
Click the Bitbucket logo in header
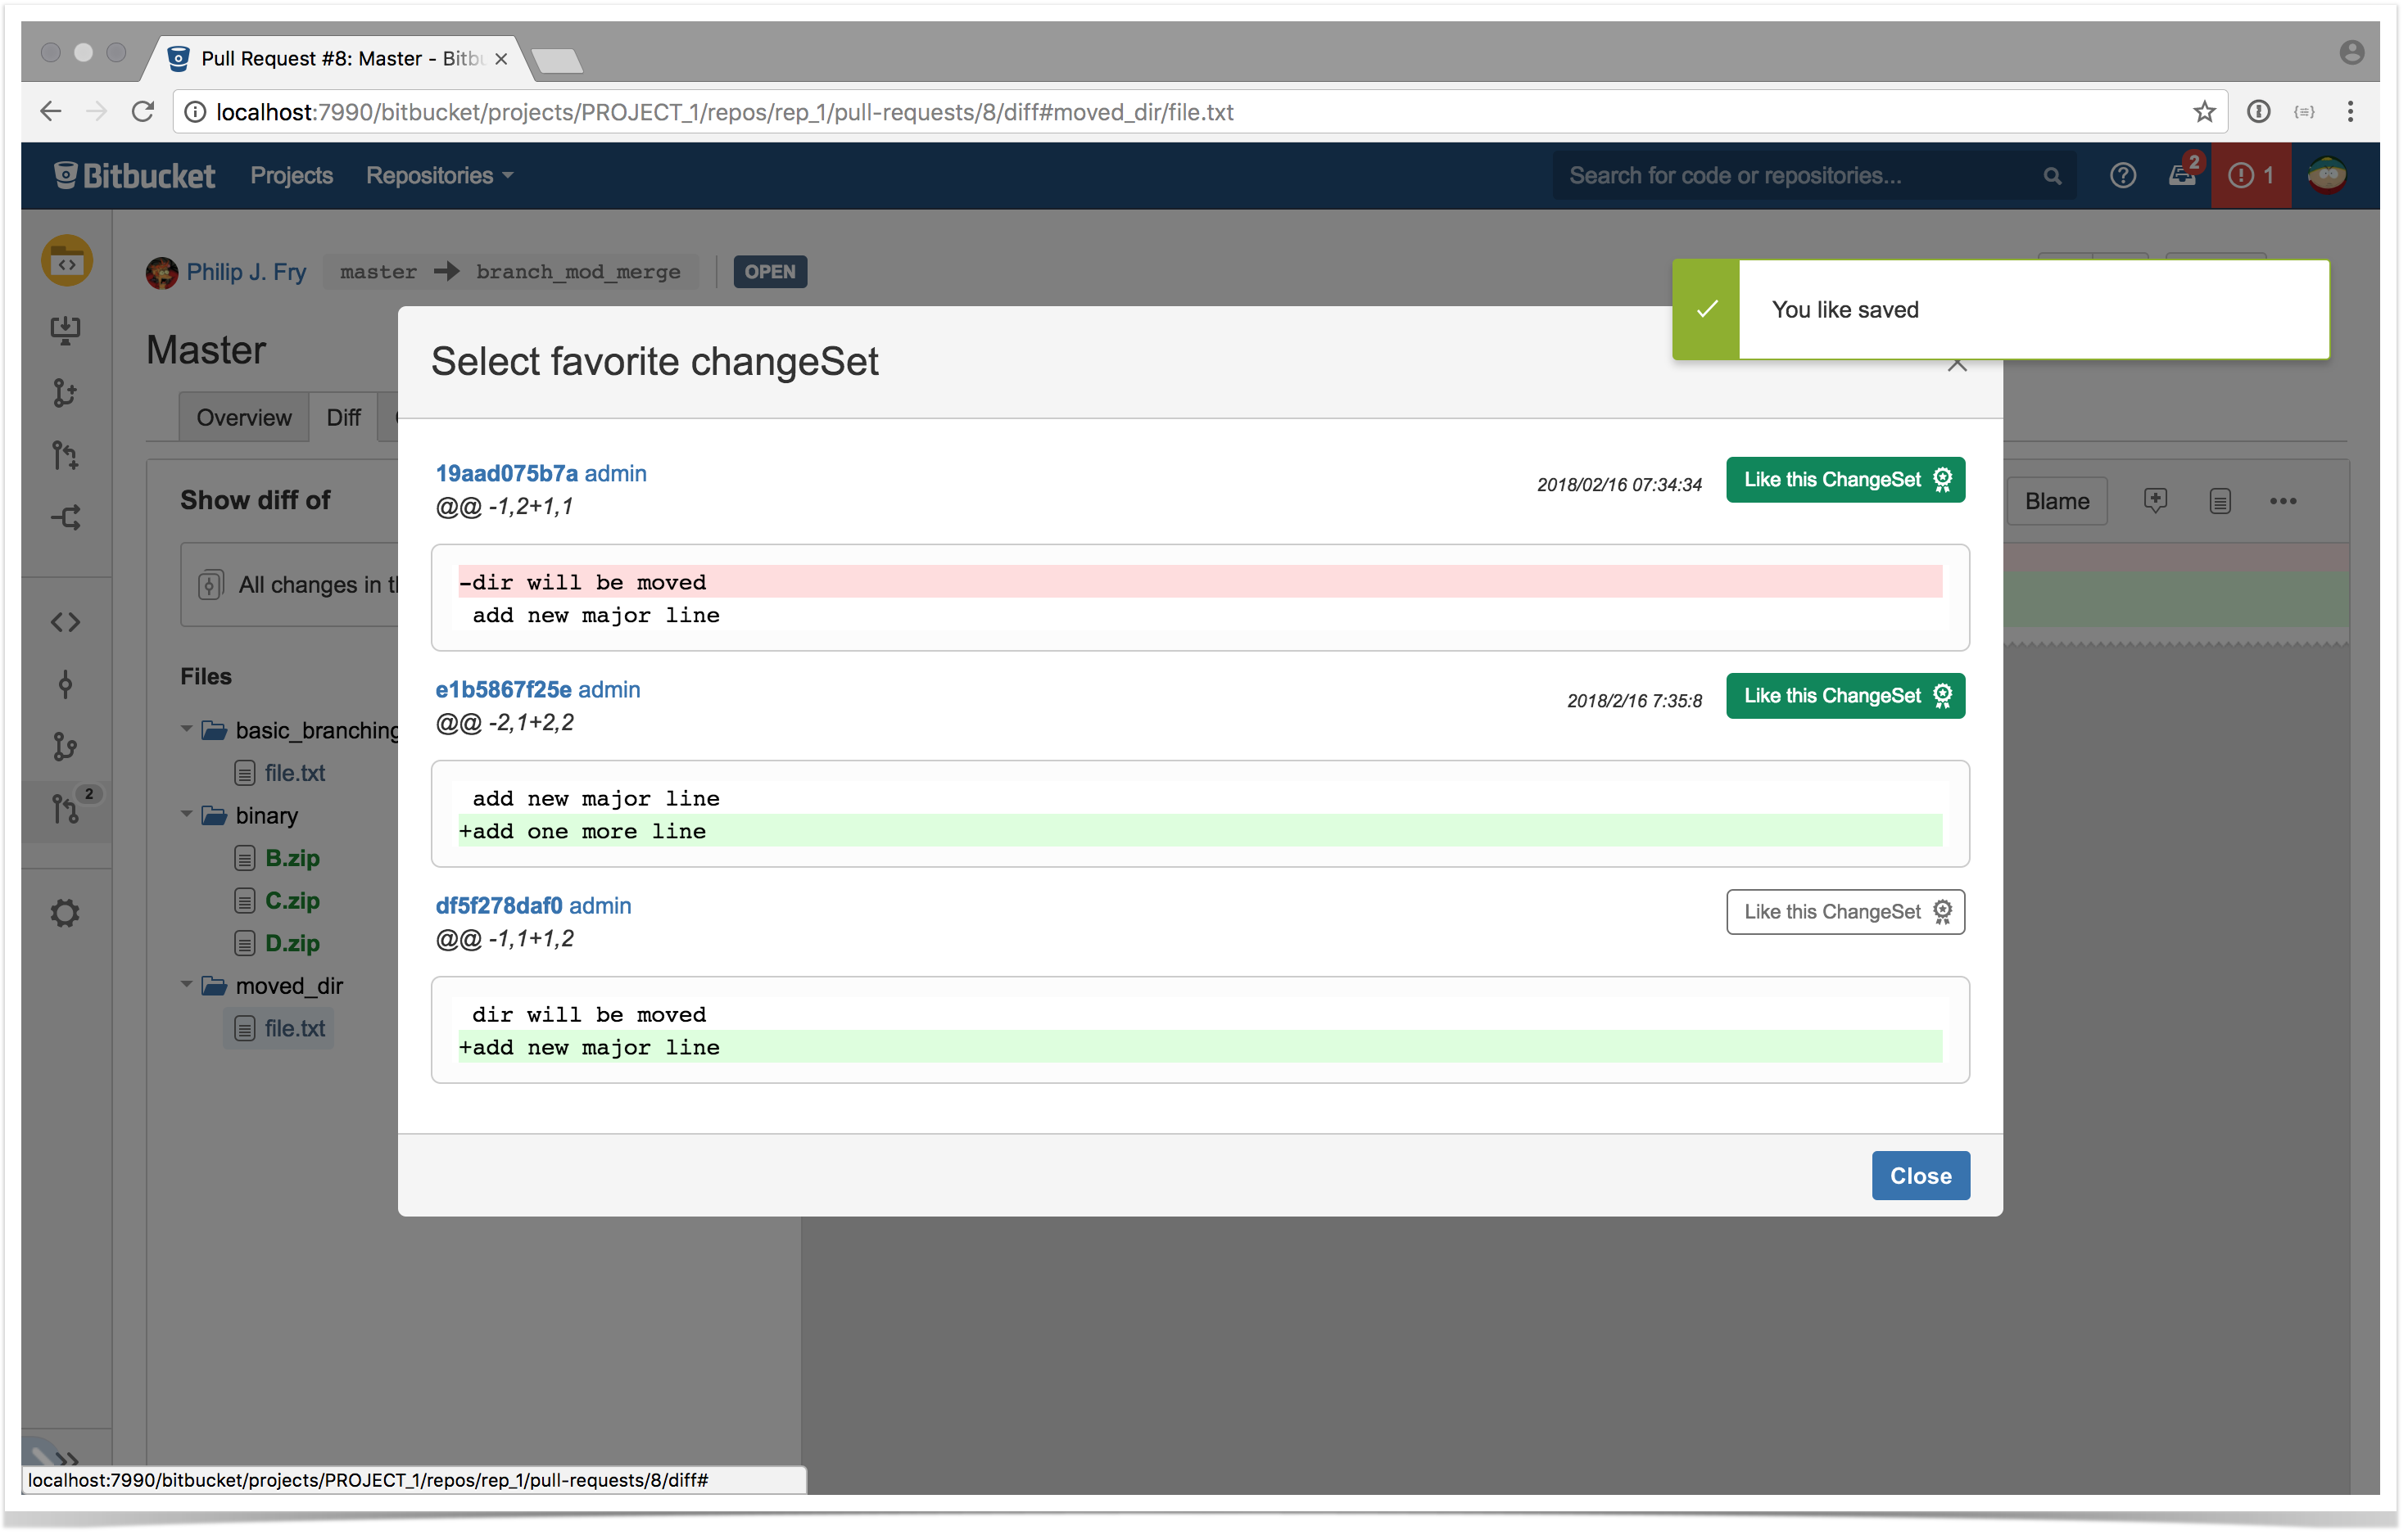click(x=134, y=176)
